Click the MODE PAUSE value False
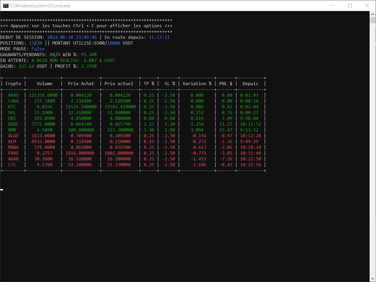Viewport: 376px width, 282px height. click(38, 49)
